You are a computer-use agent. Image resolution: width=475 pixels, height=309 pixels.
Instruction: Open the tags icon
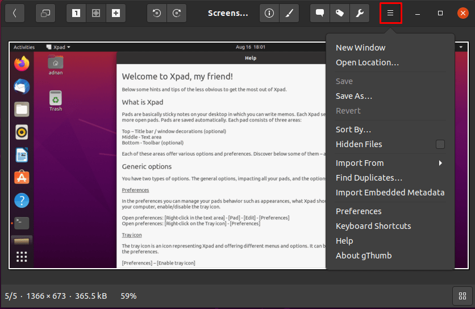[340, 13]
